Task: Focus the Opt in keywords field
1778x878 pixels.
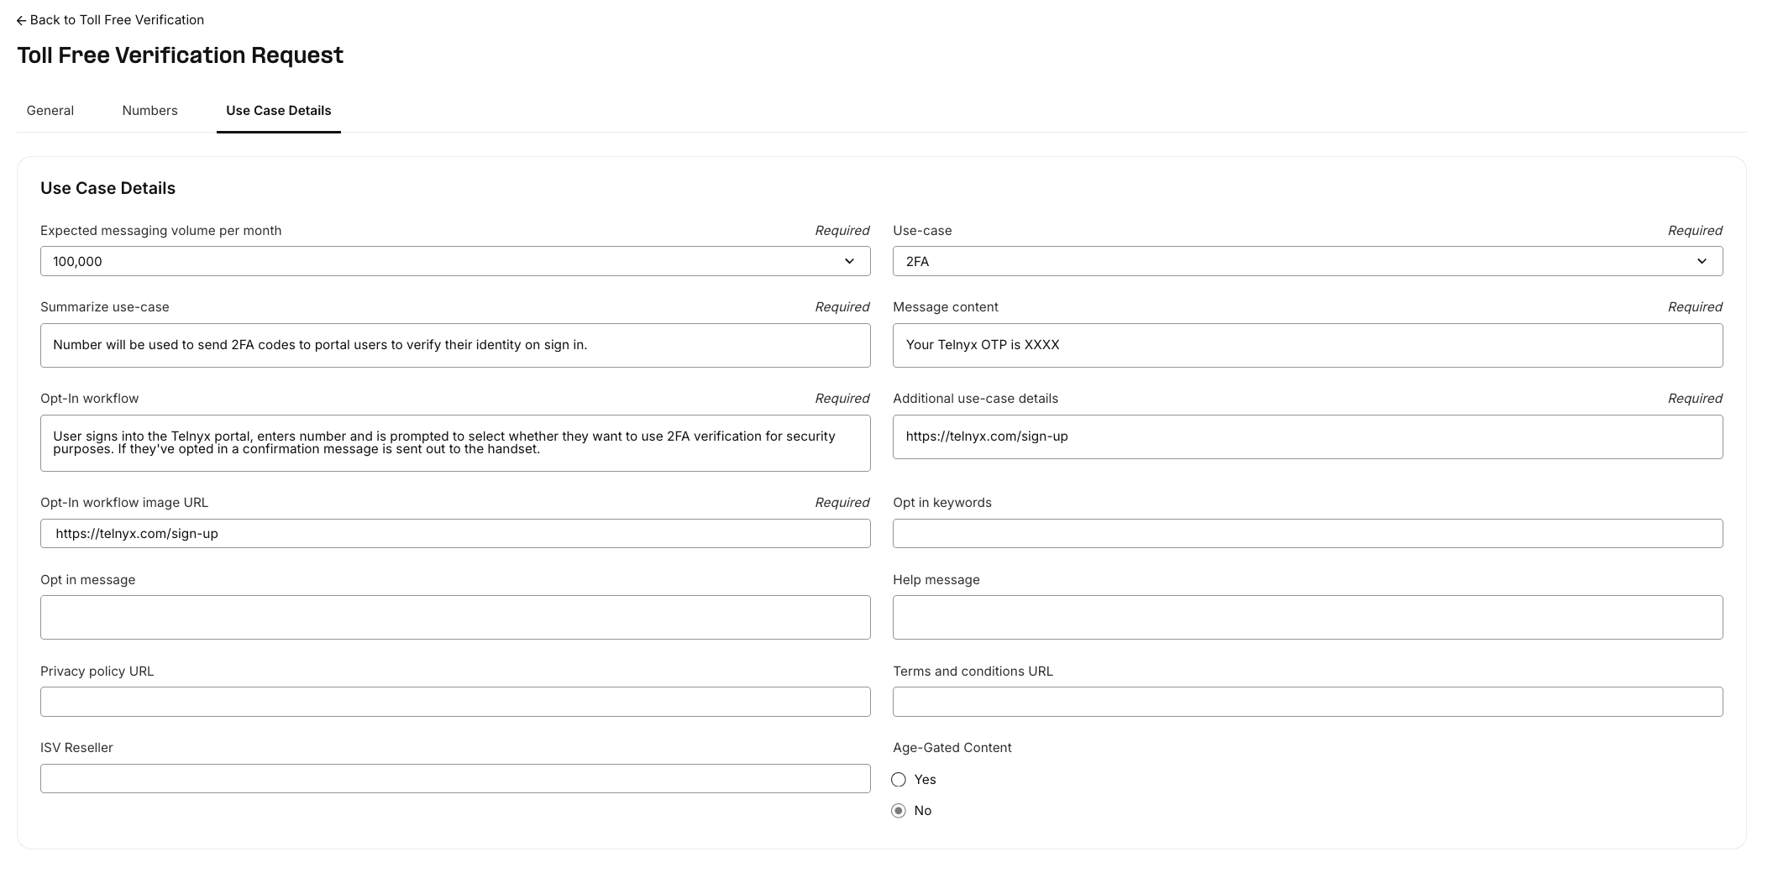Action: [1307, 534]
